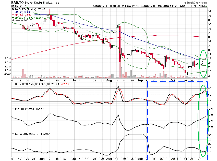Click the 31-Oct-2014 date label
This screenshot has width=217, height=161.
point(19,6)
